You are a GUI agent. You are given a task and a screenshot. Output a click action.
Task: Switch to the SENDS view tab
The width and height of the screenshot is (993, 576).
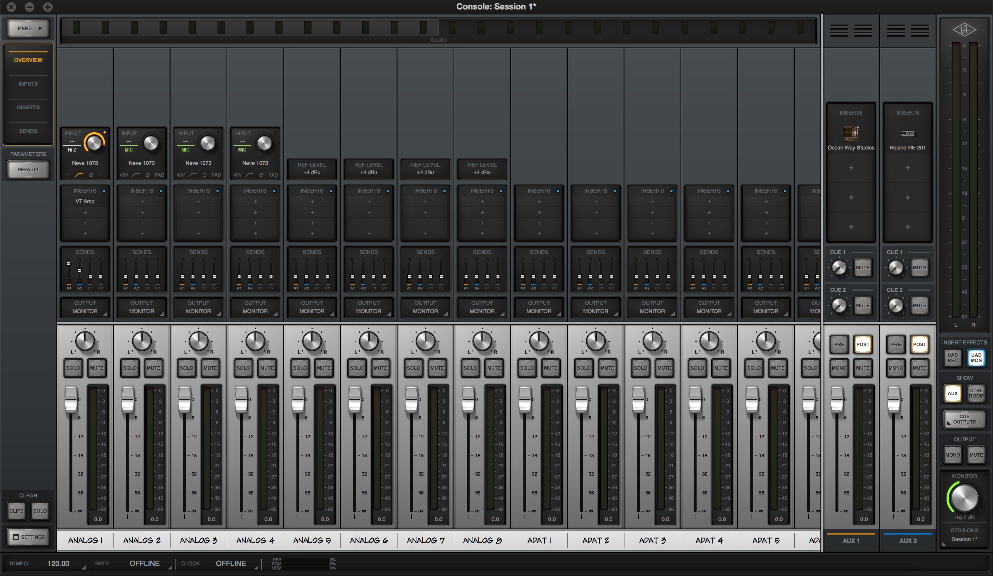click(28, 131)
